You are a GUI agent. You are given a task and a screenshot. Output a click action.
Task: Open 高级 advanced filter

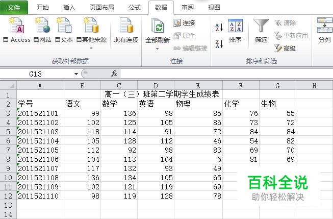(x=285, y=48)
